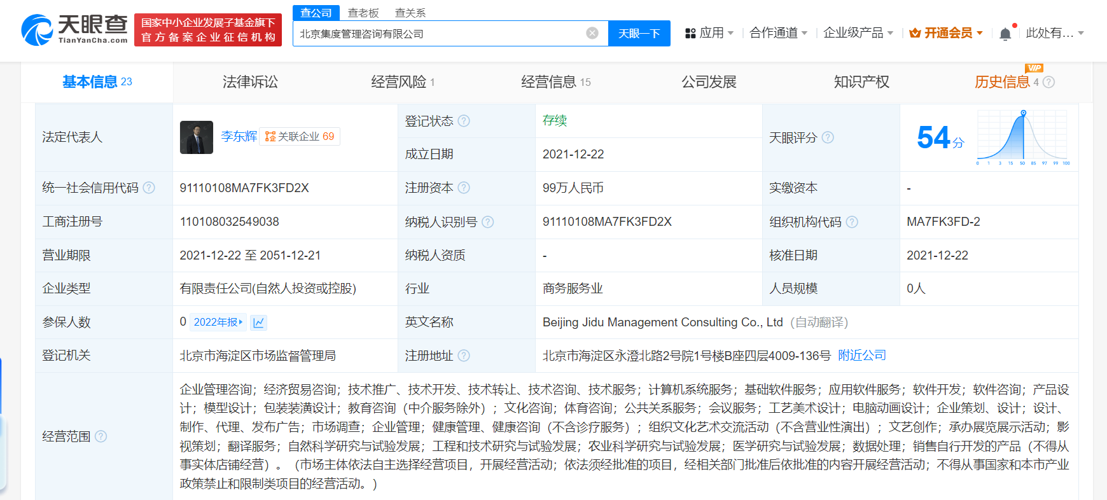Click the English name Beijing Jidu Management Consulting
Screen dimensions: 1107x500
pos(662,323)
